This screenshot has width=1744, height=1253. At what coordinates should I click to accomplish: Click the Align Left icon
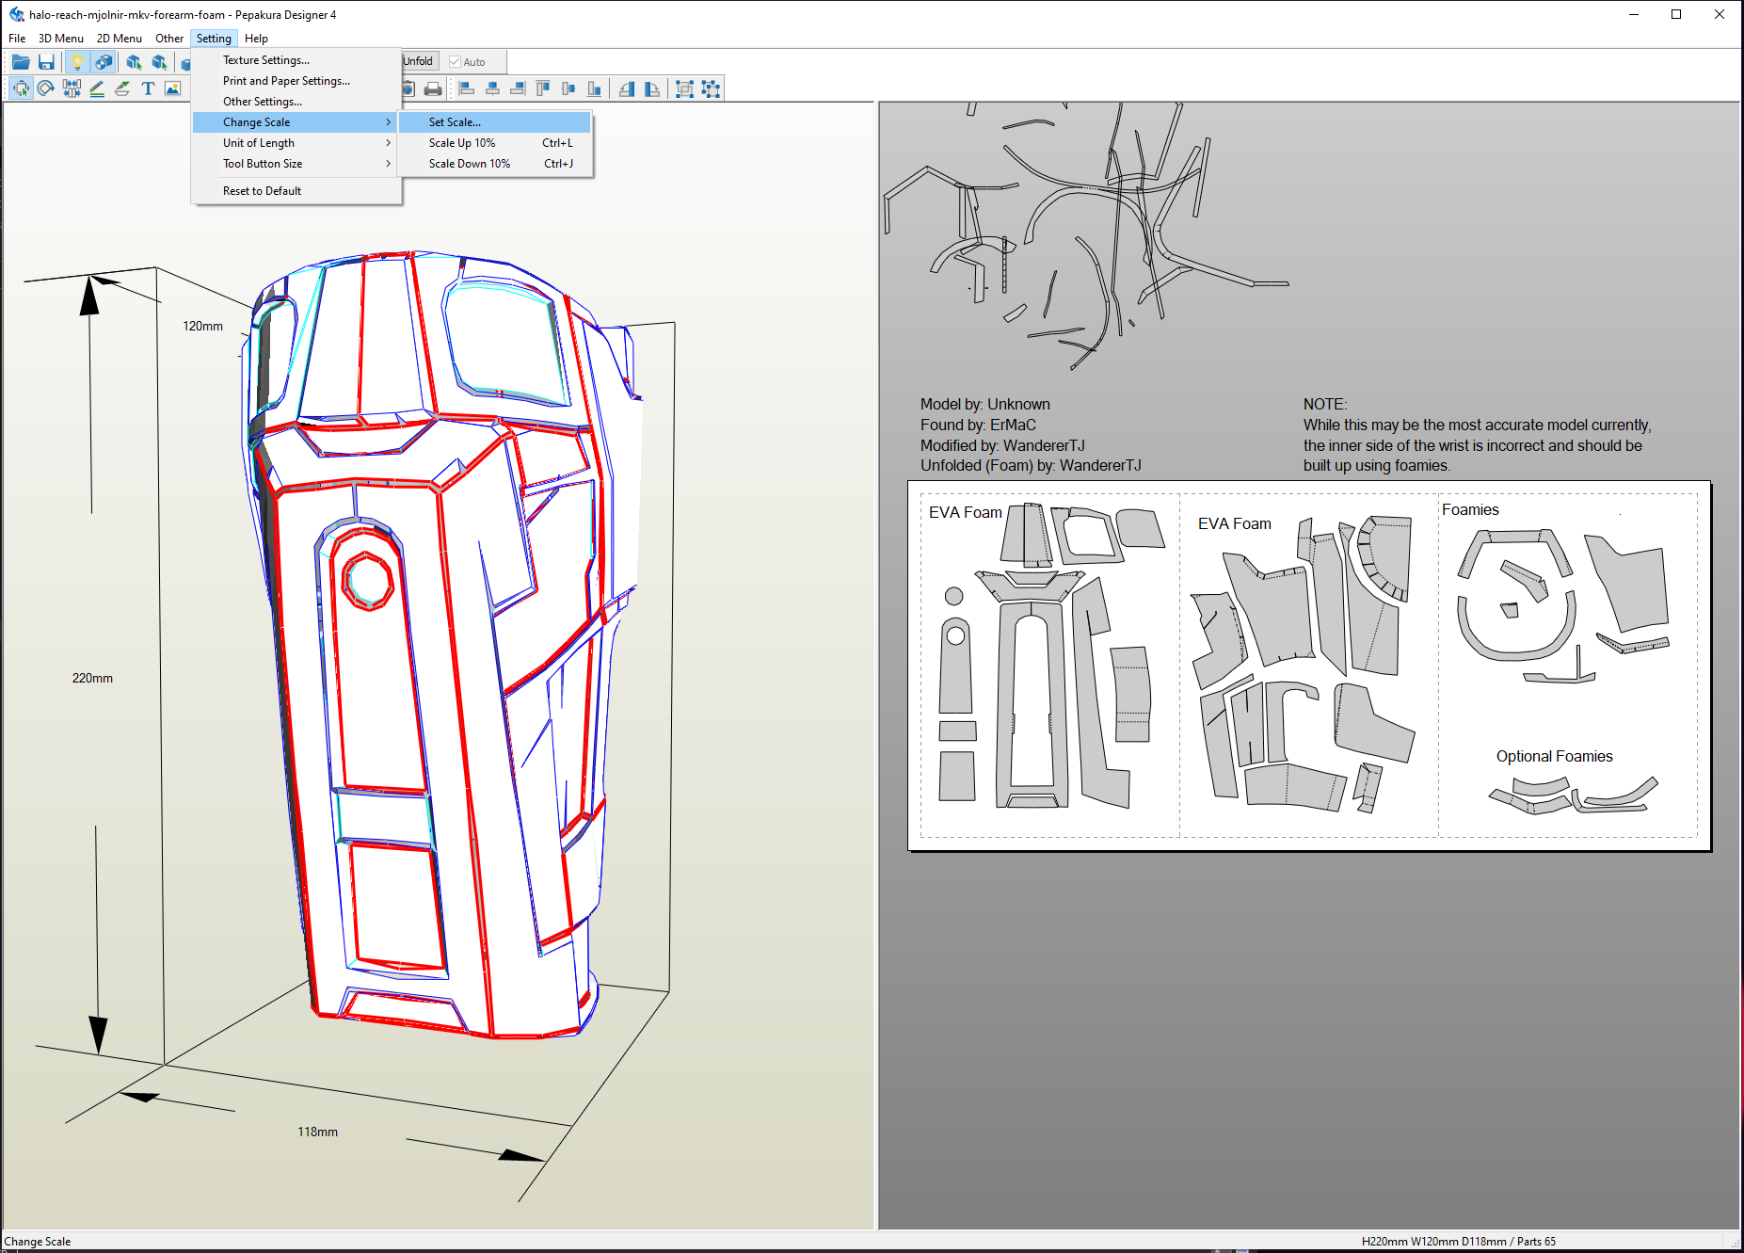point(467,88)
